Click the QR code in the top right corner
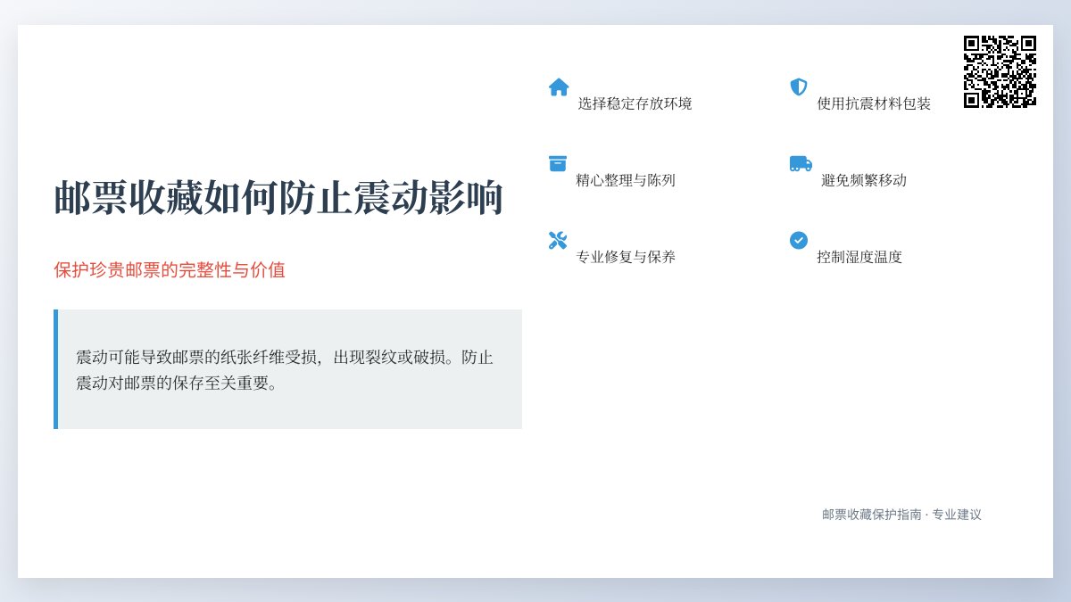 [x=1000, y=70]
